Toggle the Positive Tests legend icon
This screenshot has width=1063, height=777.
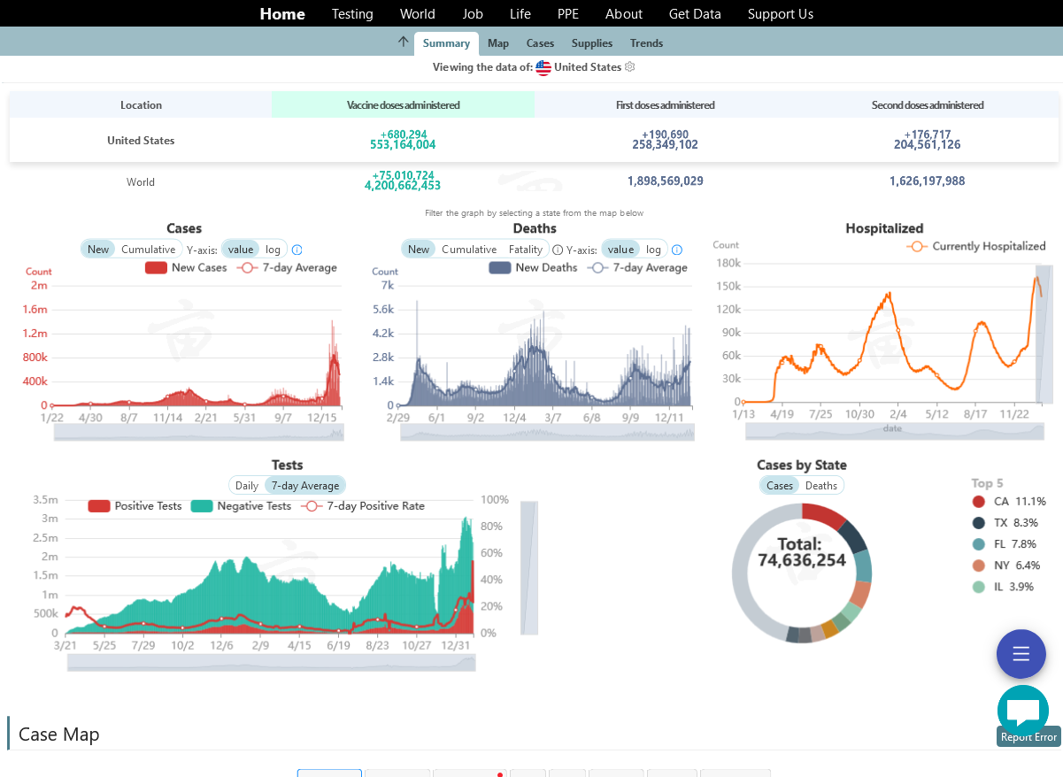point(99,506)
